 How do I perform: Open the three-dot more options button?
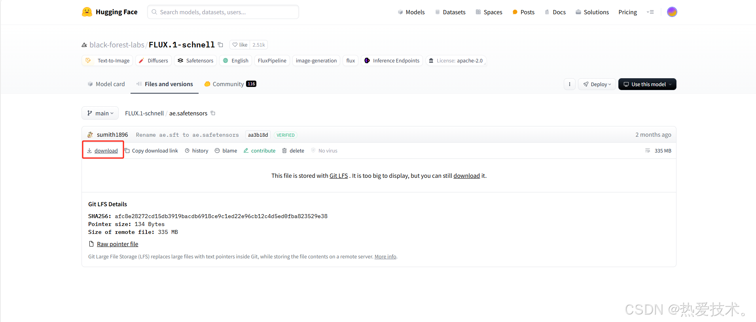point(570,84)
